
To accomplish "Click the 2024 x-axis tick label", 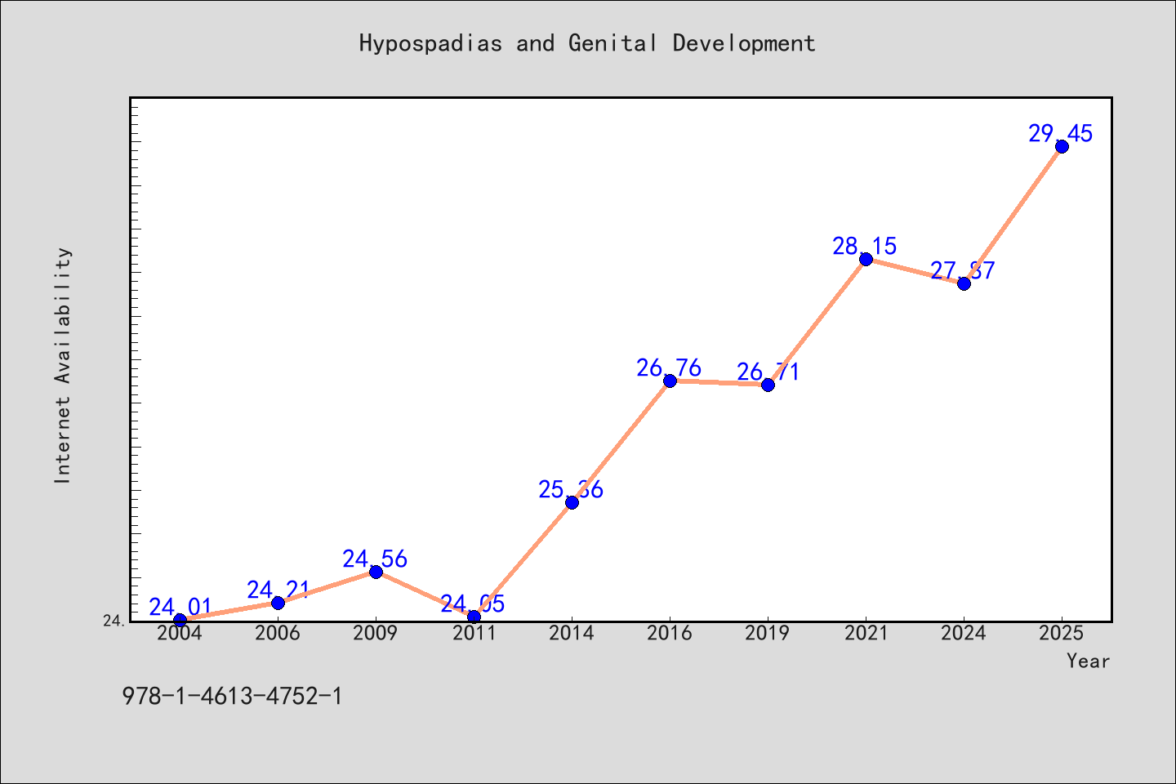I will click(964, 634).
